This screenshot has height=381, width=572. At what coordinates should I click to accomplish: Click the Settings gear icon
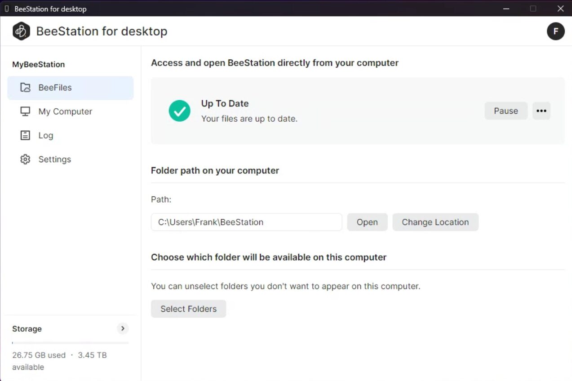pos(26,159)
